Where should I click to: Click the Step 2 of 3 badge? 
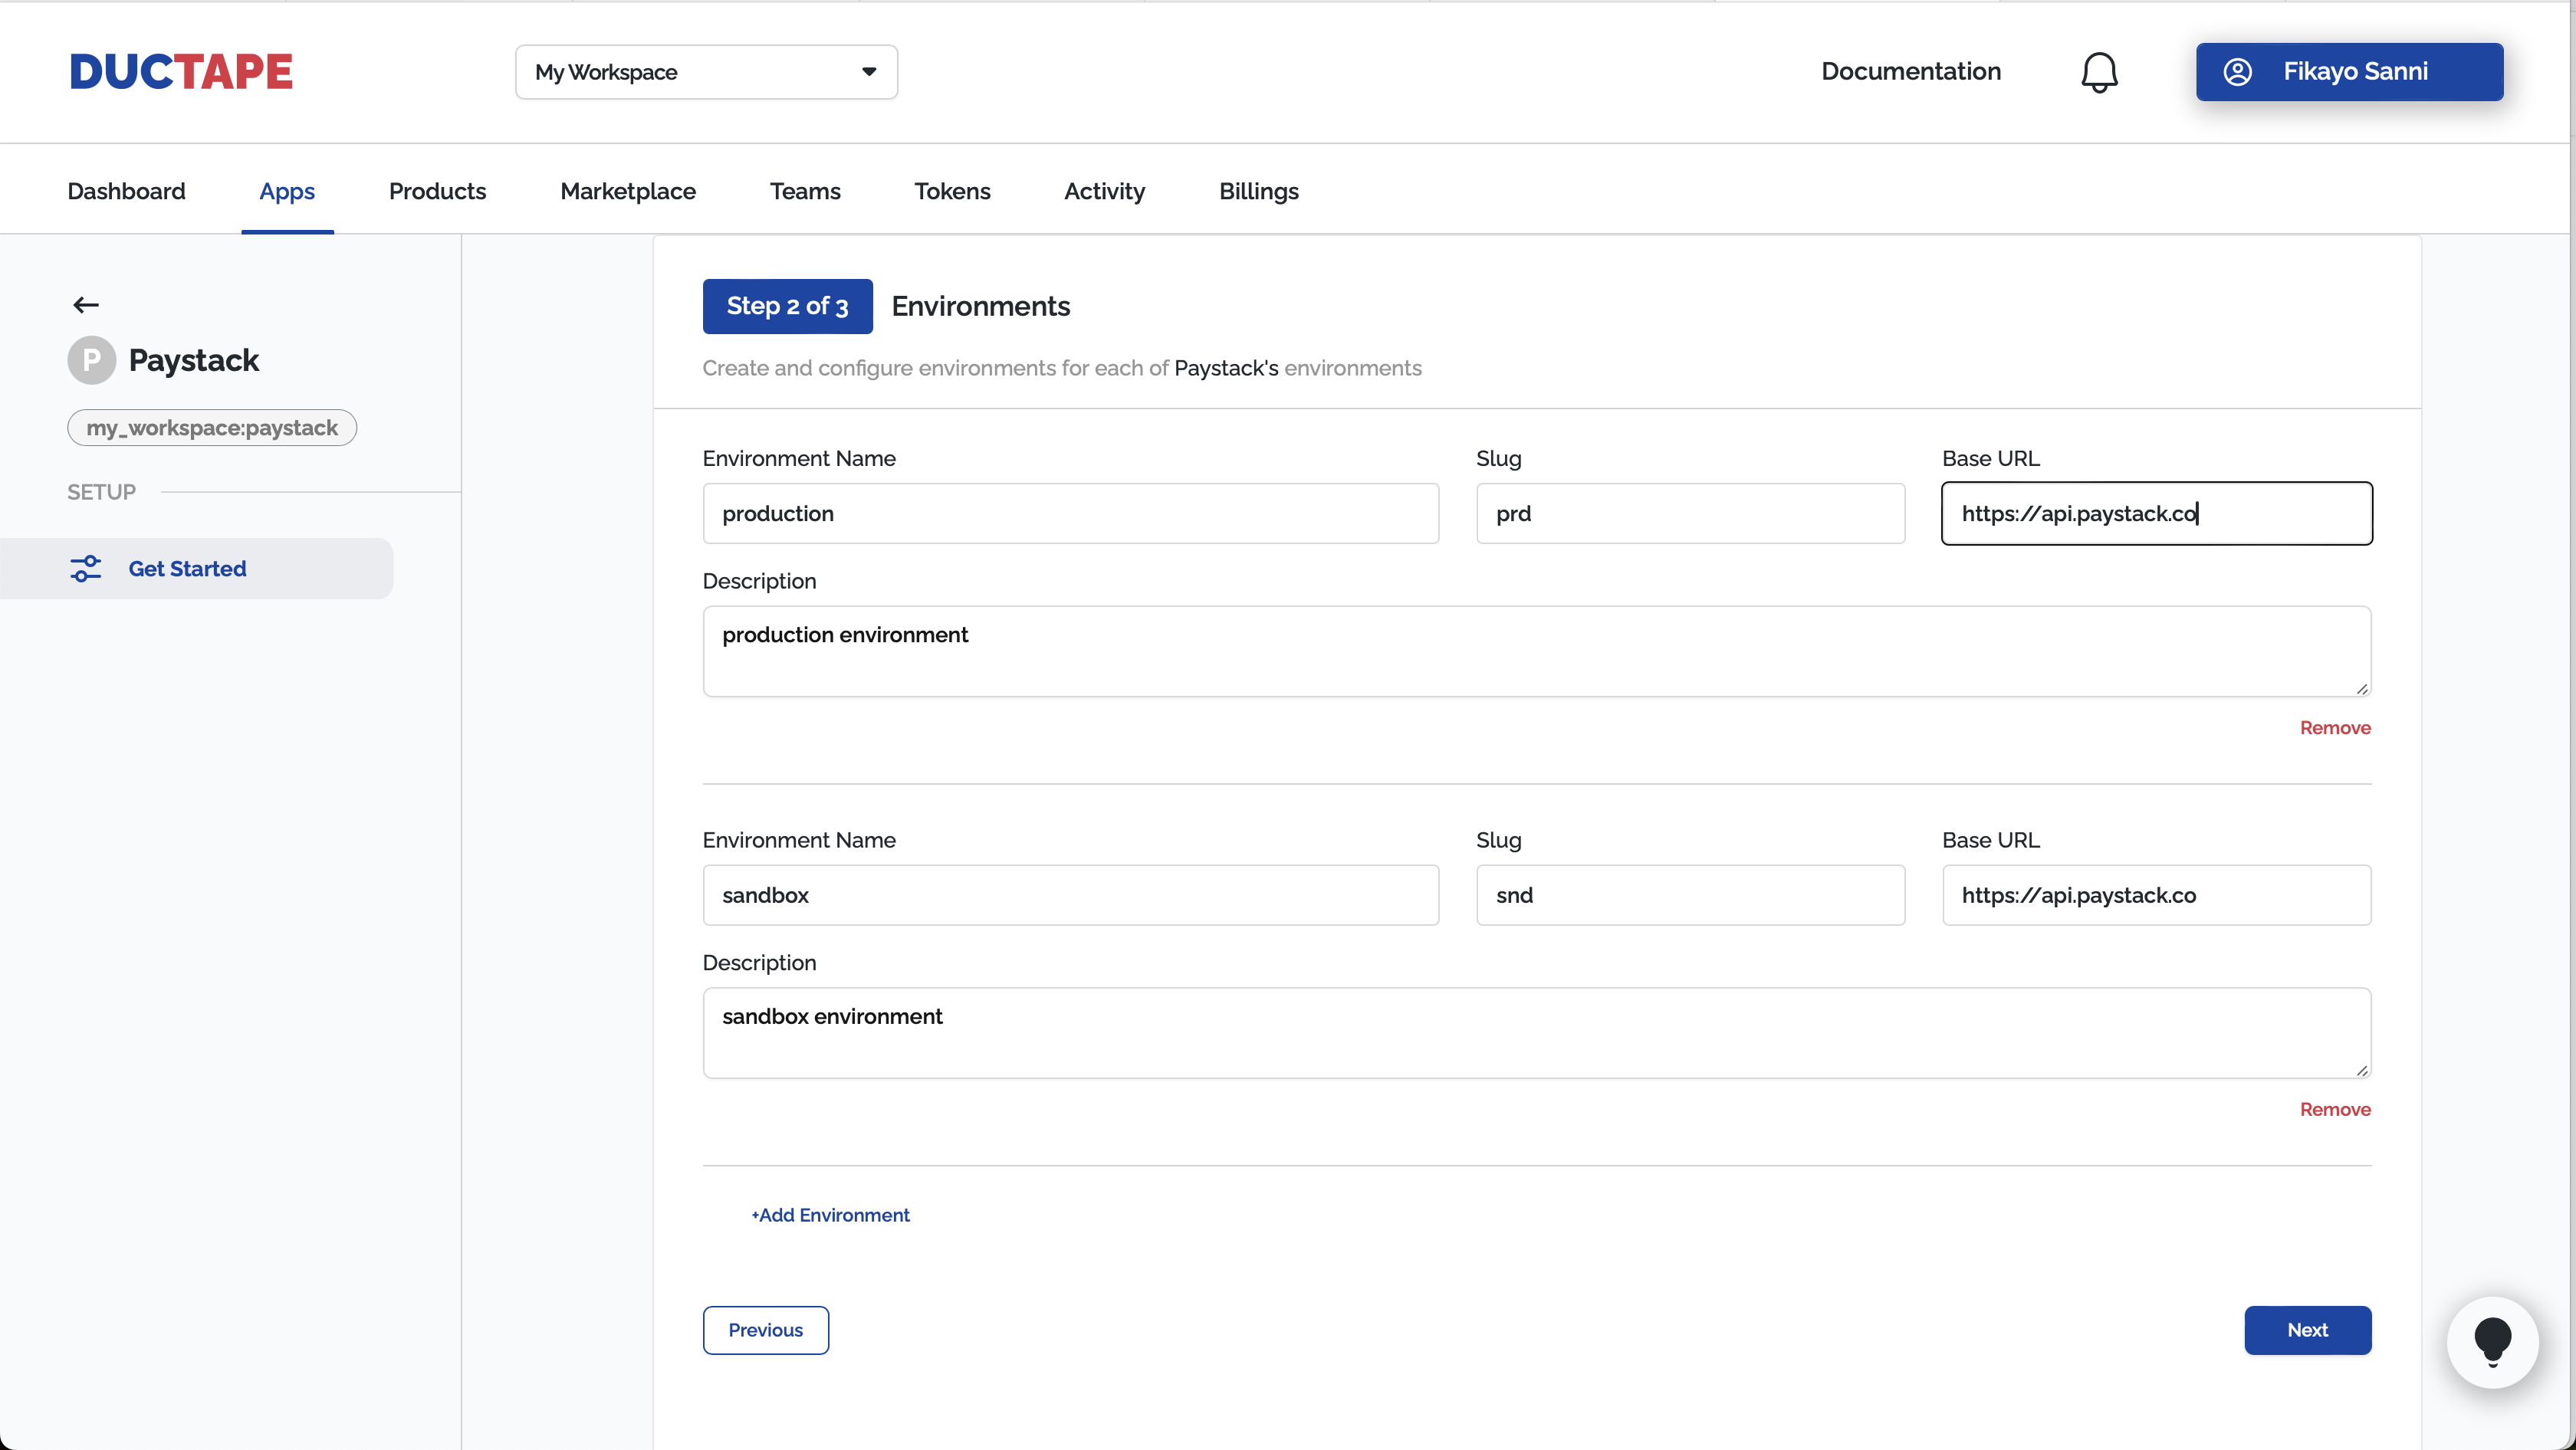point(787,306)
